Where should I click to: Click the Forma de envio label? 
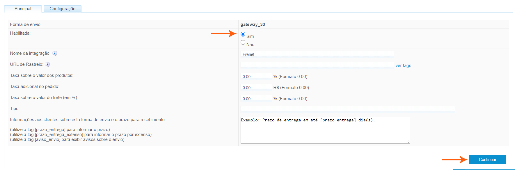click(x=26, y=24)
